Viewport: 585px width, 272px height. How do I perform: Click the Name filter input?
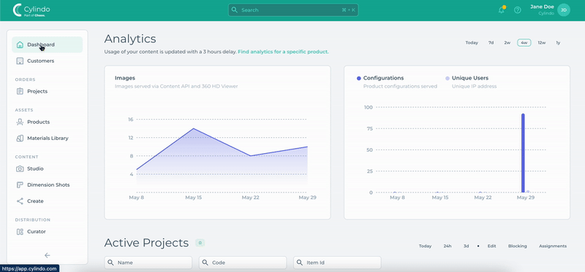click(x=148, y=263)
